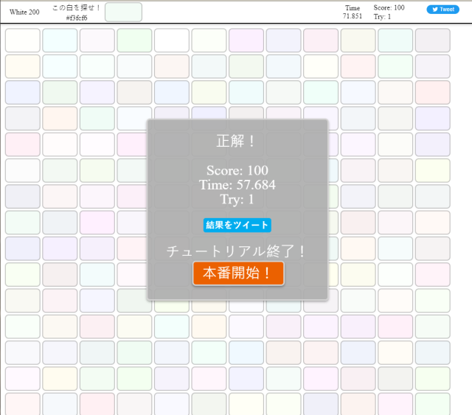
Task: Choose the first swatch in the second grid row
Action: pyautogui.click(x=22, y=66)
